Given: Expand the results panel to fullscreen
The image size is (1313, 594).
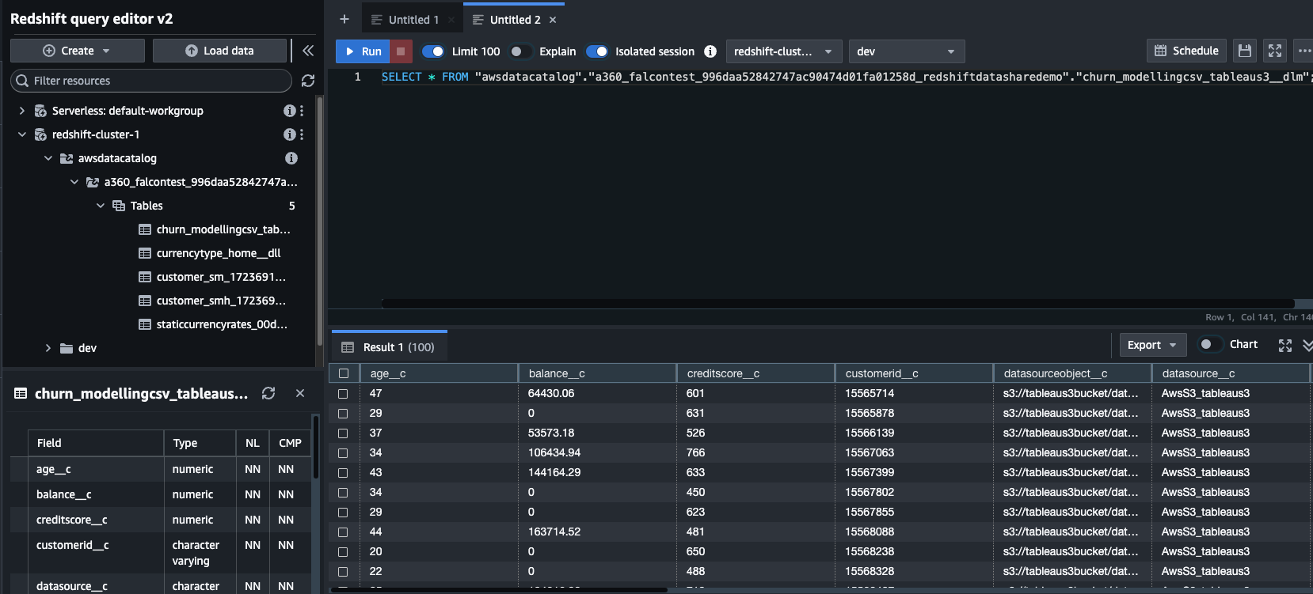Looking at the screenshot, I should (x=1284, y=346).
